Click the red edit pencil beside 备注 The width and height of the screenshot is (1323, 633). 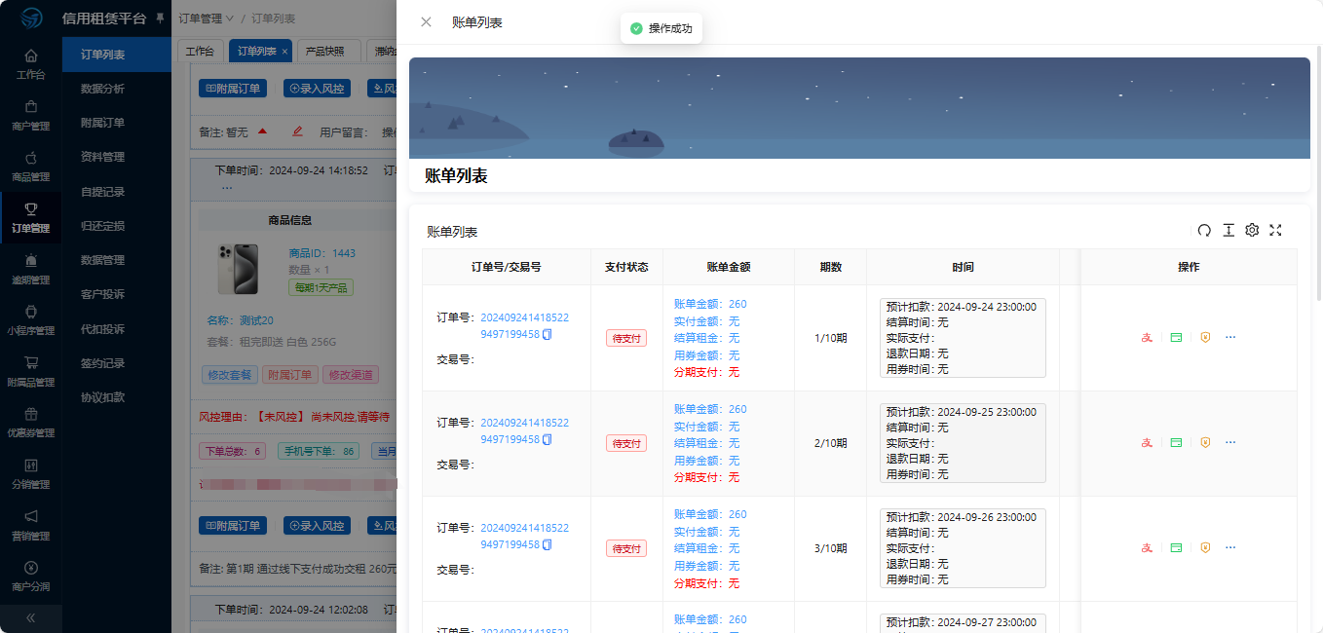point(298,131)
